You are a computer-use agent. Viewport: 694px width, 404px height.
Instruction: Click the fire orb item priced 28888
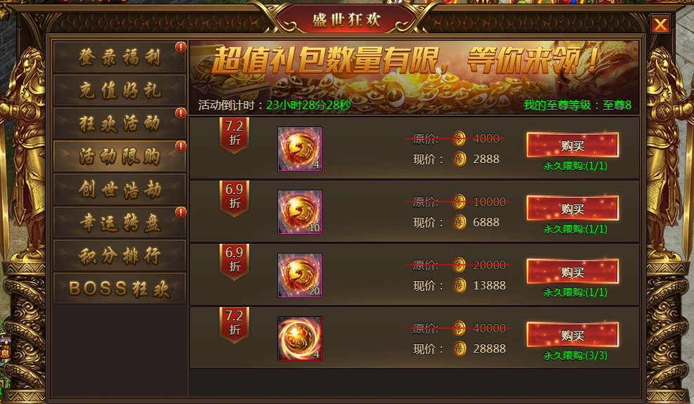pyautogui.click(x=300, y=338)
